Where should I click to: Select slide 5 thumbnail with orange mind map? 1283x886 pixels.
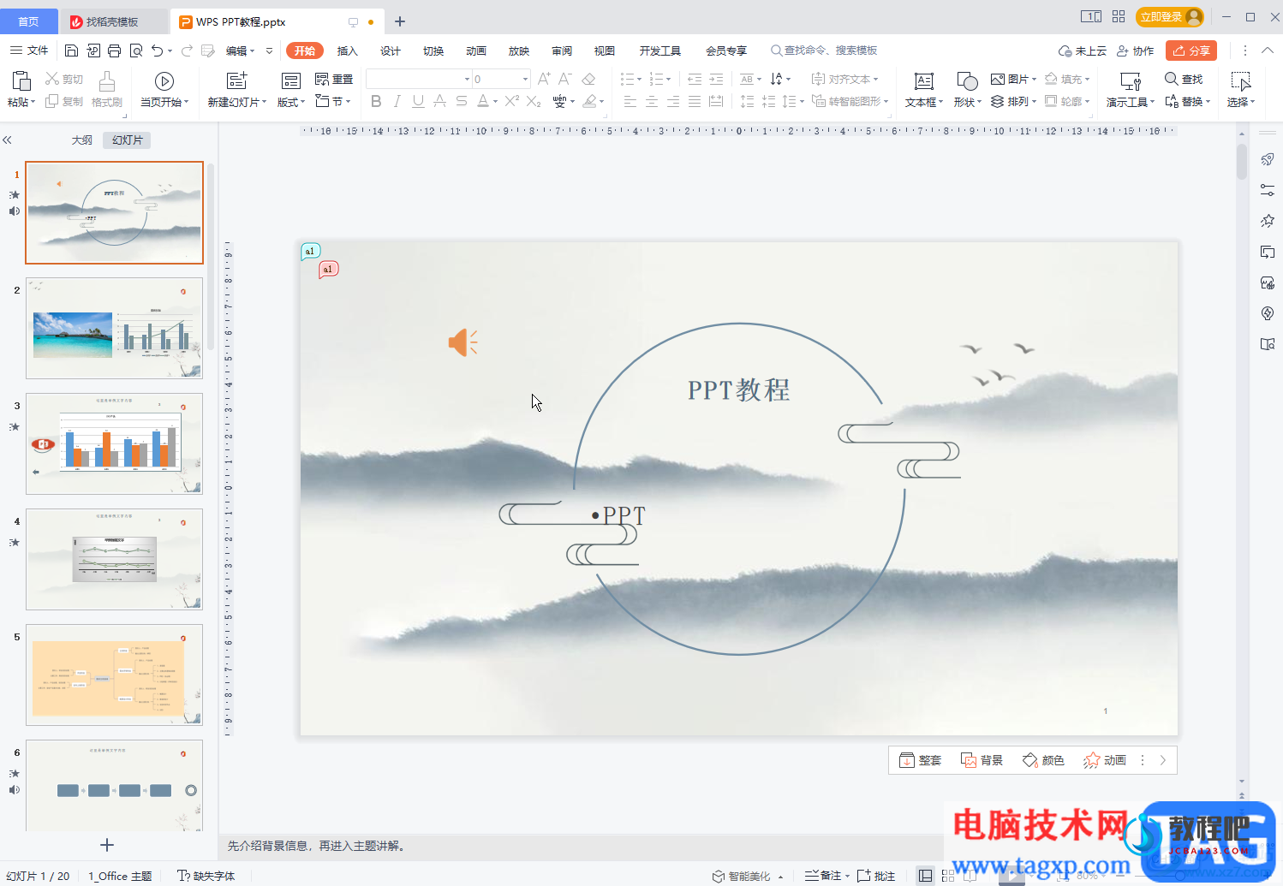click(115, 675)
